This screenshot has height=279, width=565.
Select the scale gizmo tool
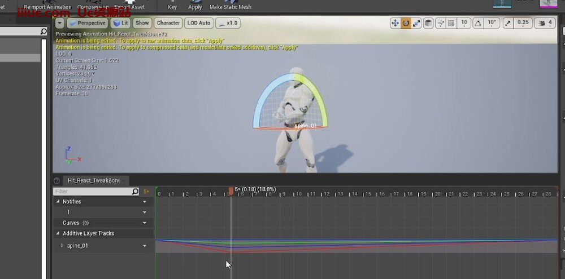point(416,23)
